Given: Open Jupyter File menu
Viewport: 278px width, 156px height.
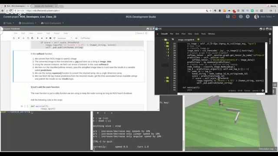Looking at the screenshot, I should point(16,33).
